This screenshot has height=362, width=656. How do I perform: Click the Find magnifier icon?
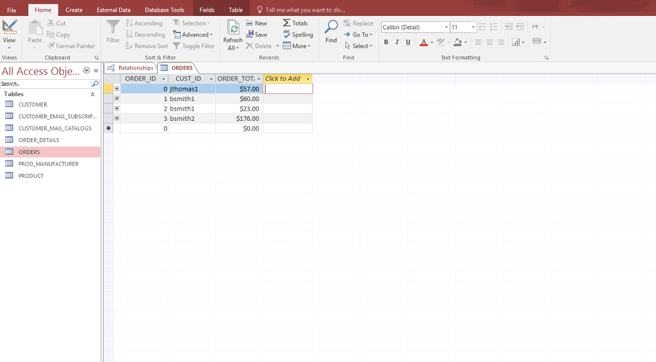(331, 28)
